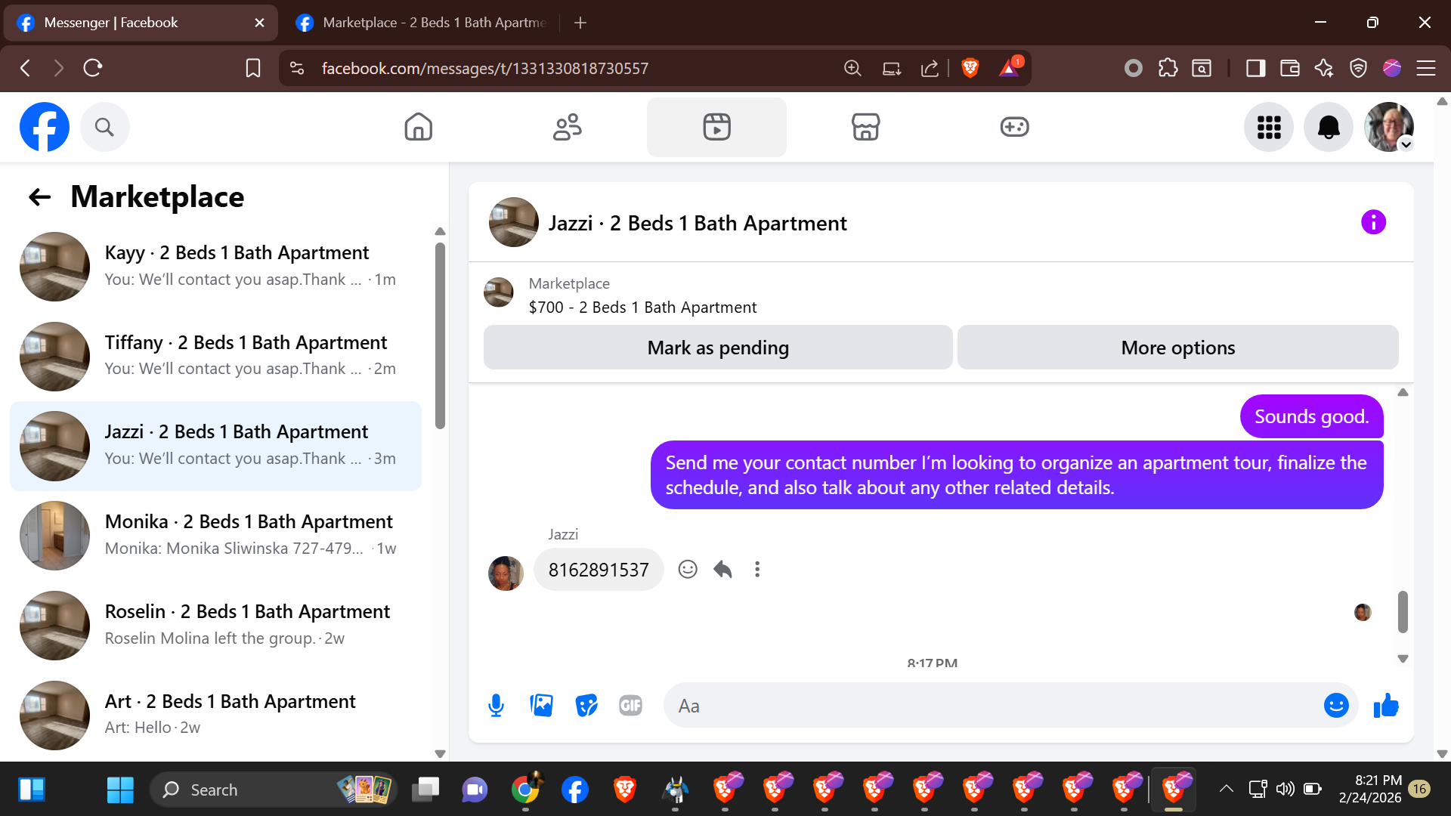Viewport: 1451px width, 816px height.
Task: Toggle the browser sidebar panel
Action: coord(1255,68)
